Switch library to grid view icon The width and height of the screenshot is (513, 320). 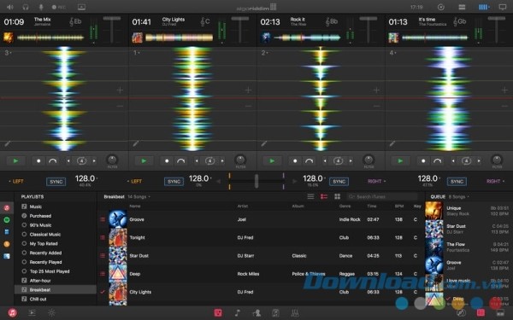(x=338, y=196)
